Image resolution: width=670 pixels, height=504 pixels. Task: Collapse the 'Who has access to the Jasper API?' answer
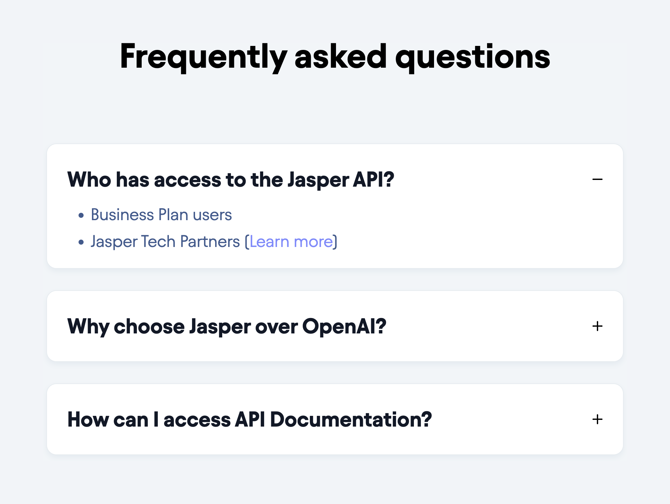coord(597,180)
